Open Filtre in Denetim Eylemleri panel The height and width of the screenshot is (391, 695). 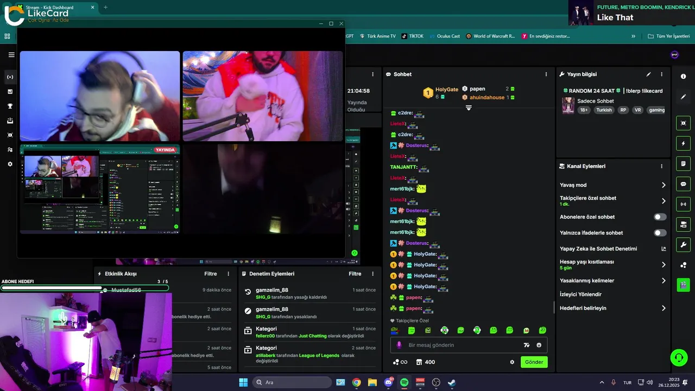pyautogui.click(x=355, y=274)
